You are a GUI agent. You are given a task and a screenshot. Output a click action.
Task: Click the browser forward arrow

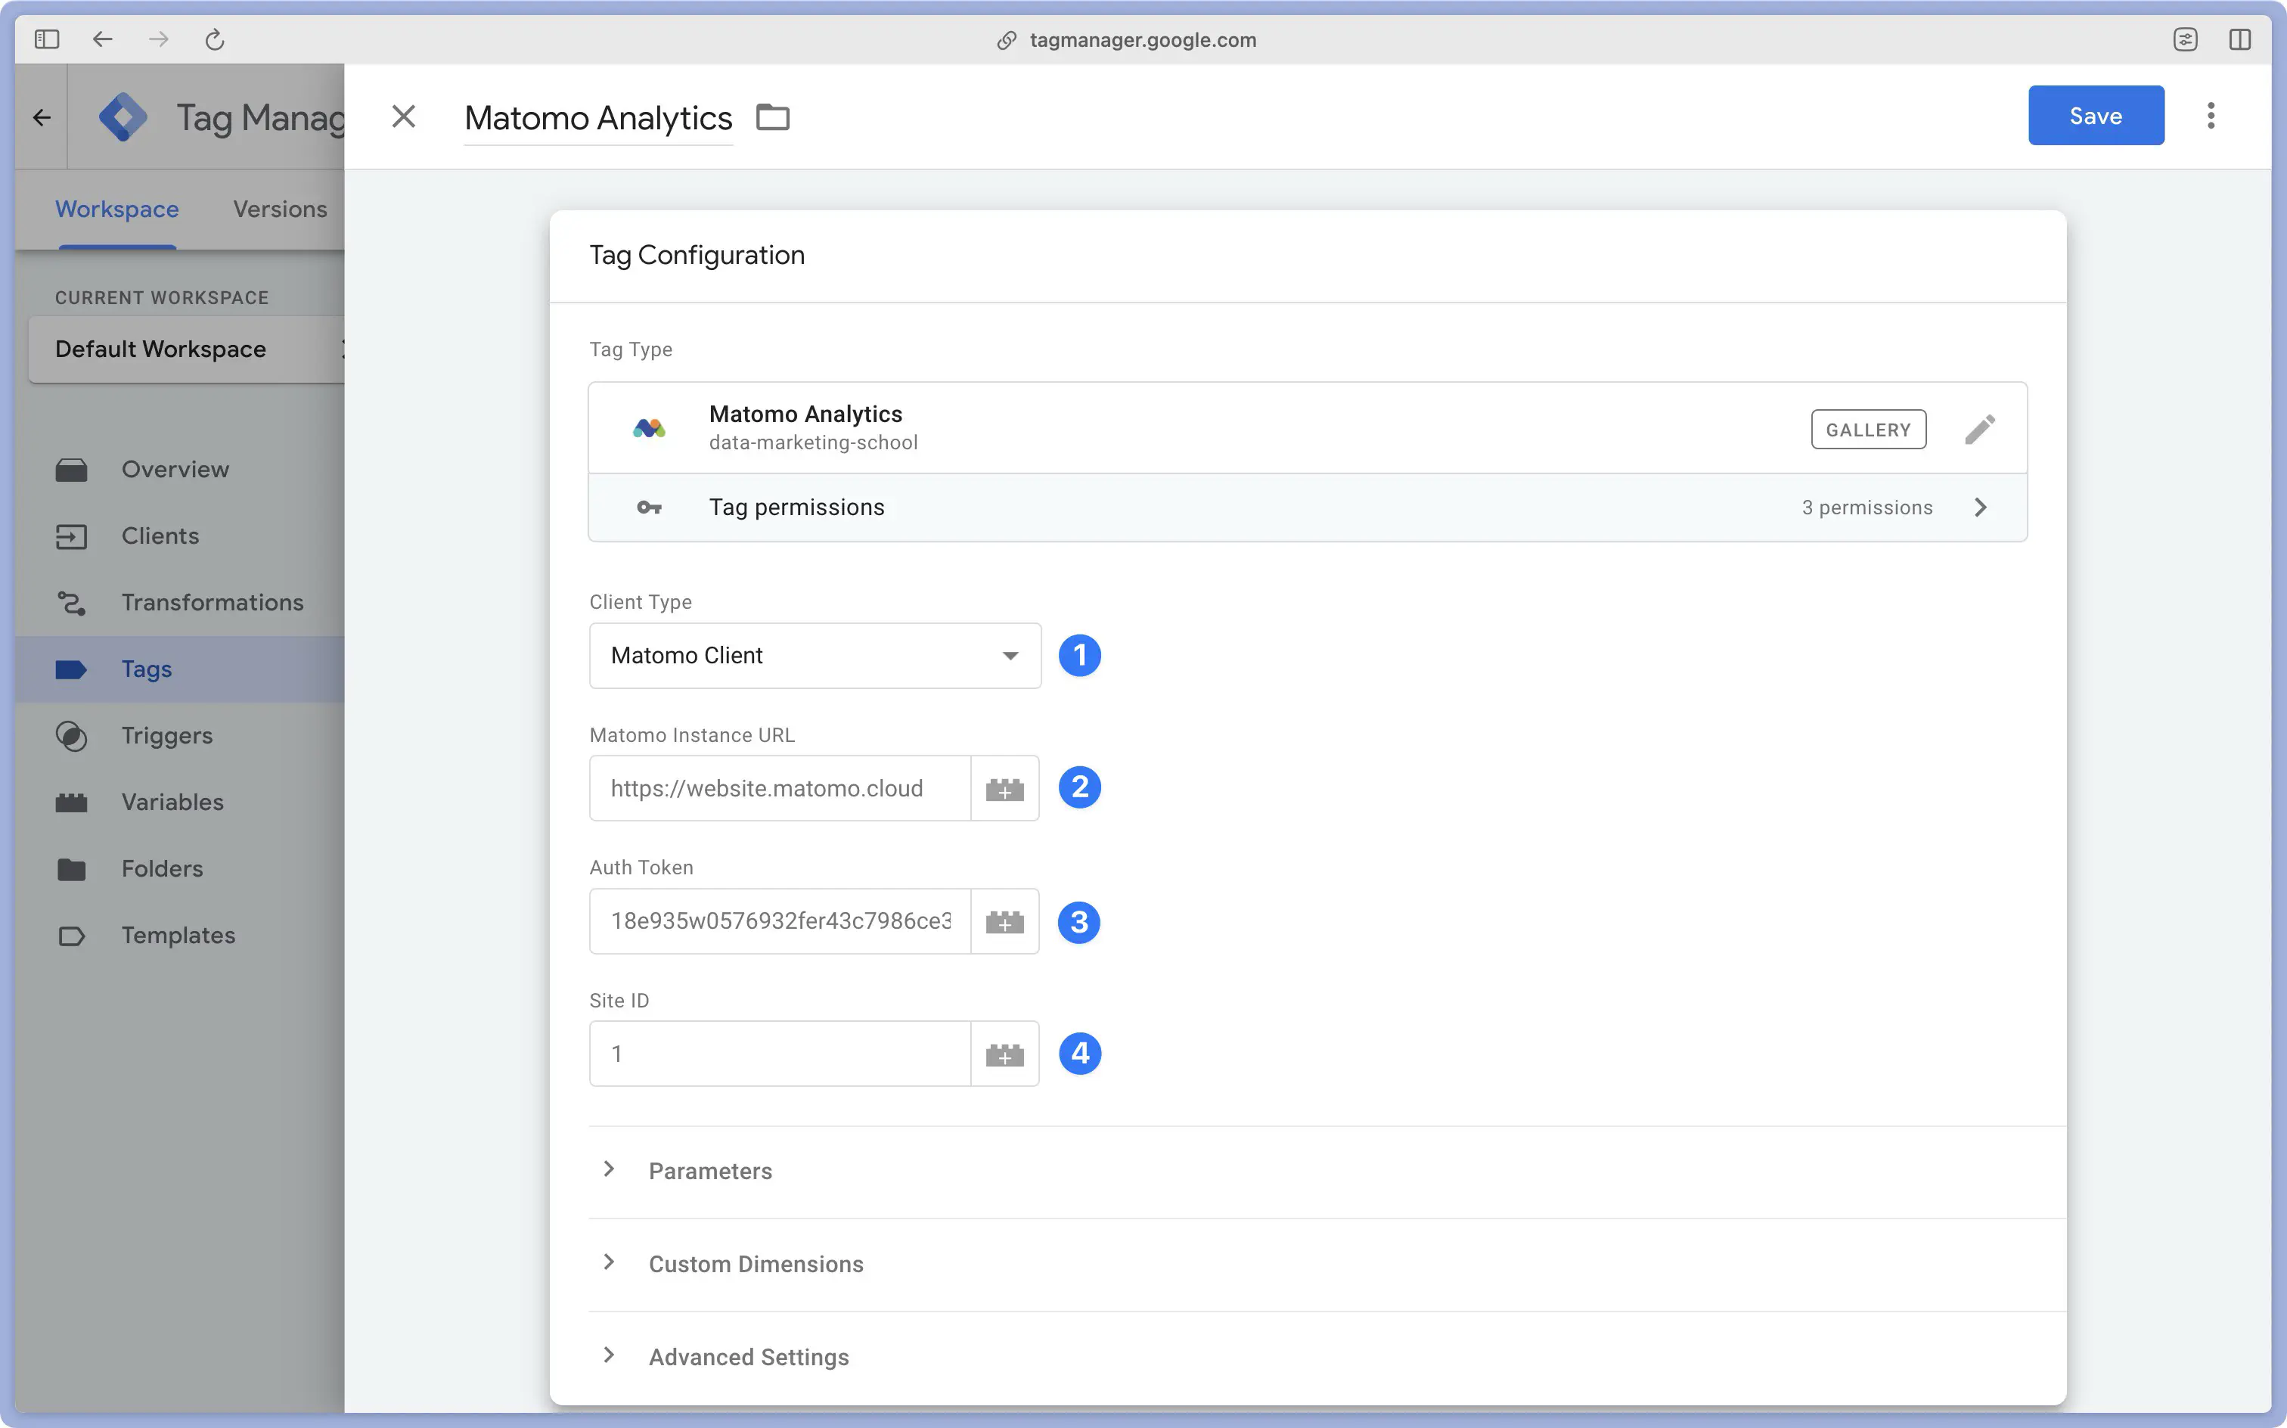(x=159, y=39)
